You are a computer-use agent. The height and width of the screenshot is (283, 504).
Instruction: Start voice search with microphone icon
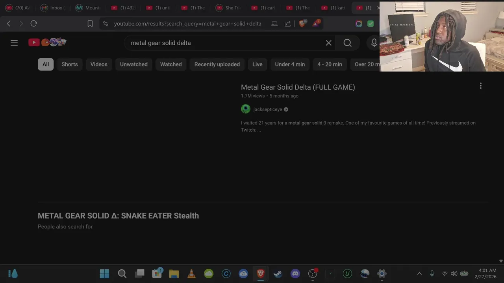pyautogui.click(x=374, y=43)
